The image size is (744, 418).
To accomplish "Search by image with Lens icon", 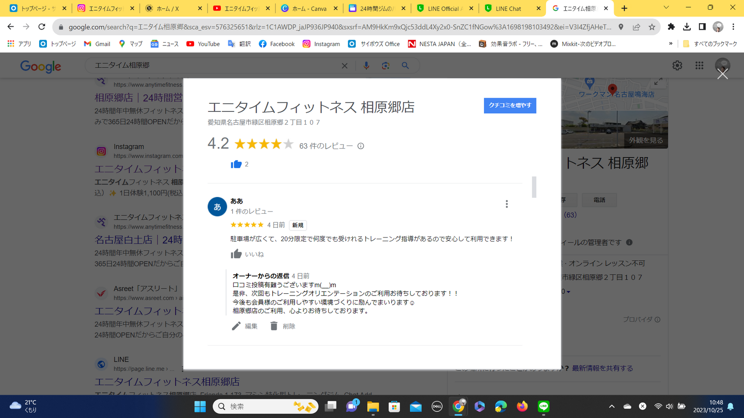I will 385,66.
